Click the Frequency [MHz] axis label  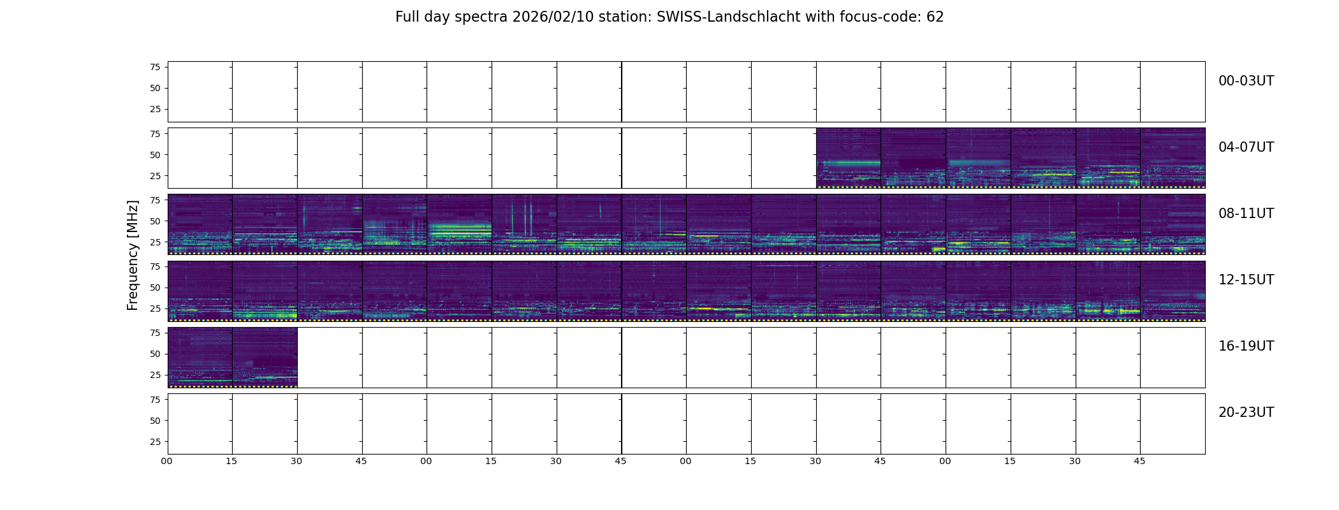click(x=133, y=256)
